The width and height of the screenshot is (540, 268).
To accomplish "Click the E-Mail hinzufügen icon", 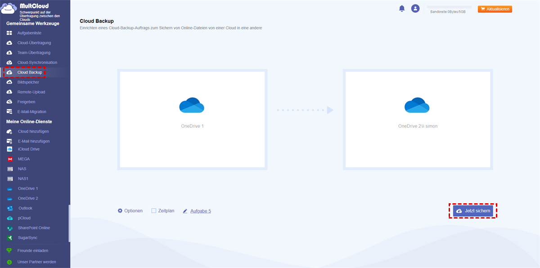I will coord(9,141).
